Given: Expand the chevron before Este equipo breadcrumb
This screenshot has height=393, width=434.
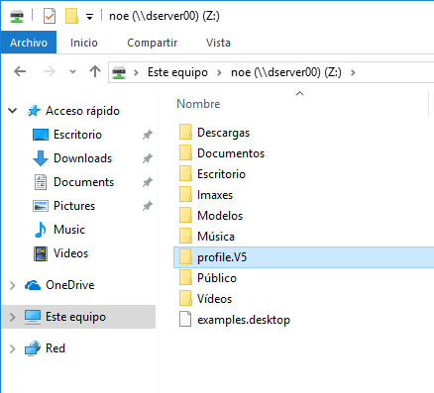Looking at the screenshot, I should coord(136,72).
